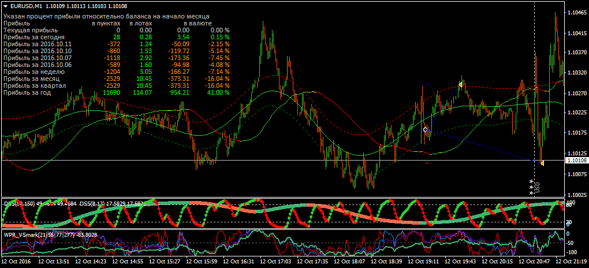The width and height of the screenshot is (589, 268).
Task: Click the -1118 points value for 2016.10.07
Action: click(113, 58)
